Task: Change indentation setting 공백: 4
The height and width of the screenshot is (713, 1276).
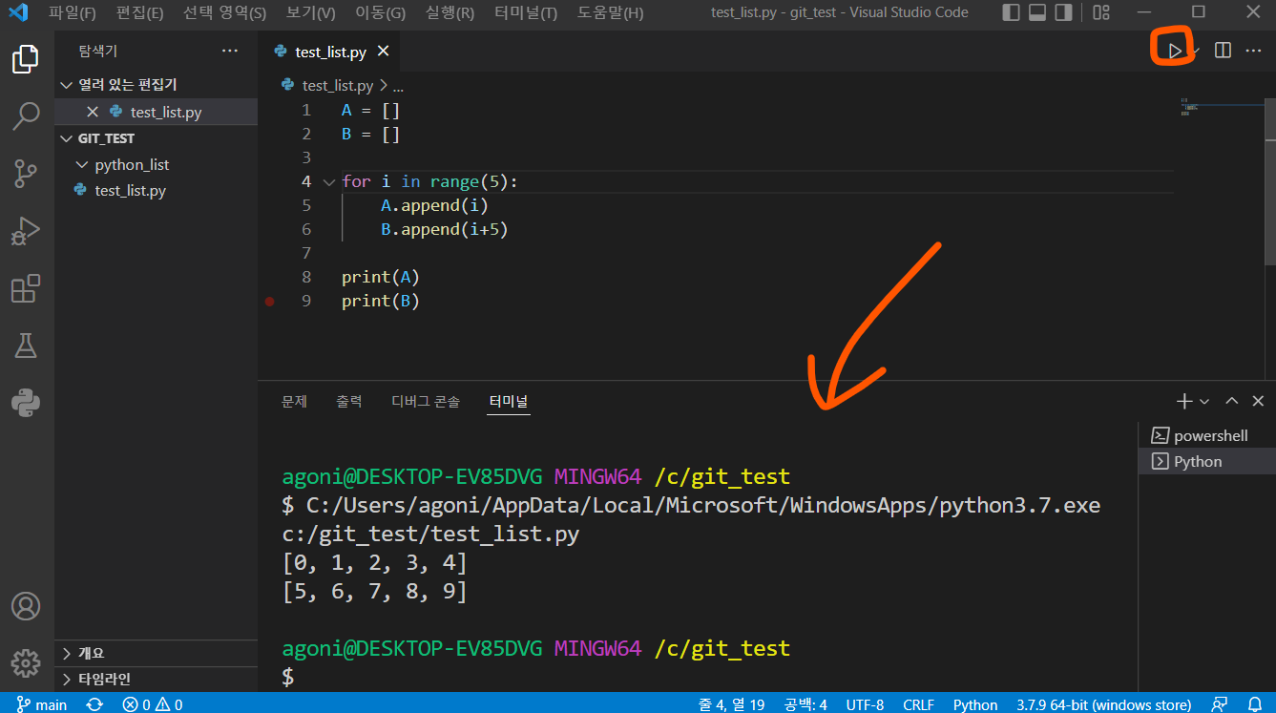Action: [x=805, y=704]
